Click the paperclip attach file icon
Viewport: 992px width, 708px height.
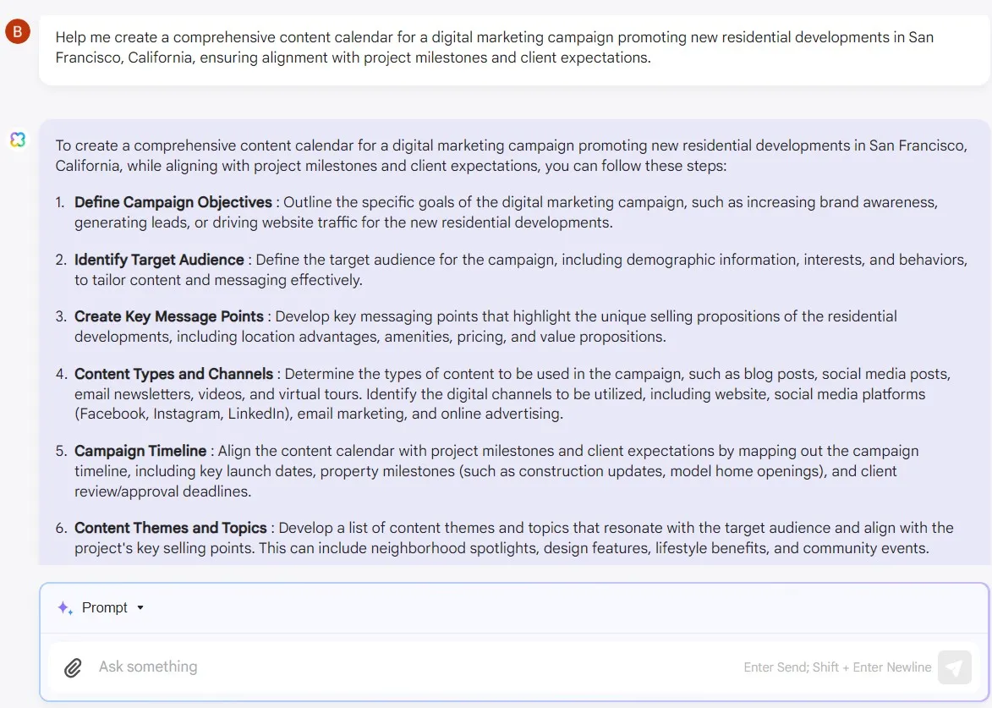[x=74, y=667]
